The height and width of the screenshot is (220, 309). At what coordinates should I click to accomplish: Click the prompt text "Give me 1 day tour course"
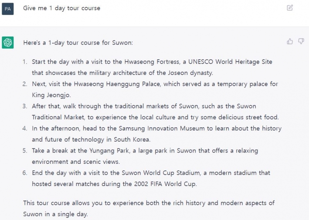pyautogui.click(x=61, y=8)
